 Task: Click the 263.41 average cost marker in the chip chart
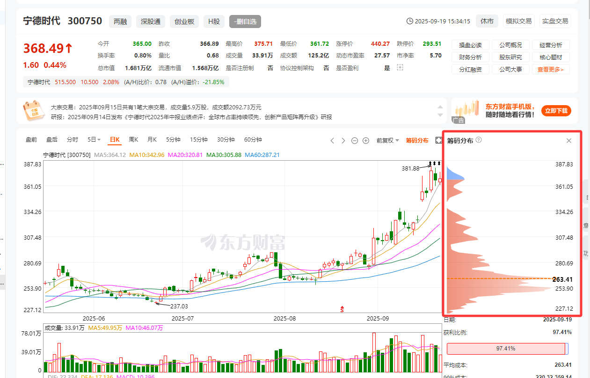(562, 279)
